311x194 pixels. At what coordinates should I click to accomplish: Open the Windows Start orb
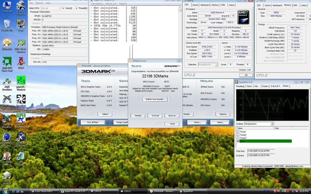pyautogui.click(x=5, y=191)
